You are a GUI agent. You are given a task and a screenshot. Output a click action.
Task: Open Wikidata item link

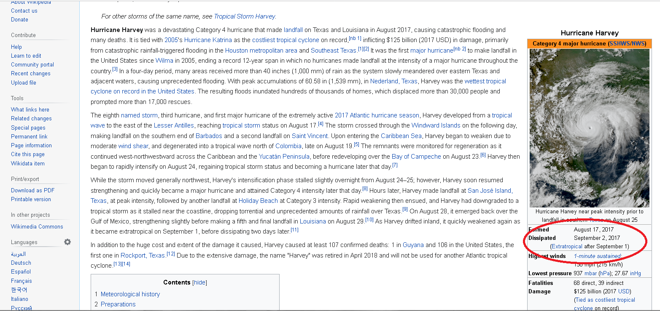coord(27,163)
